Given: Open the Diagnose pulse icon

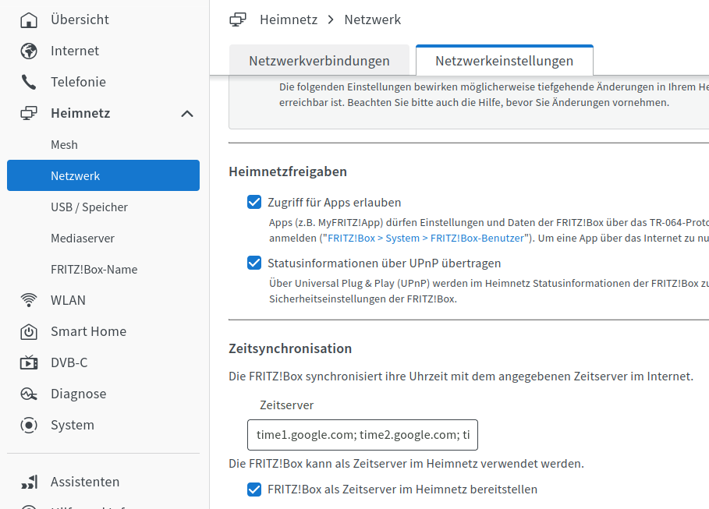Looking at the screenshot, I should coord(29,394).
